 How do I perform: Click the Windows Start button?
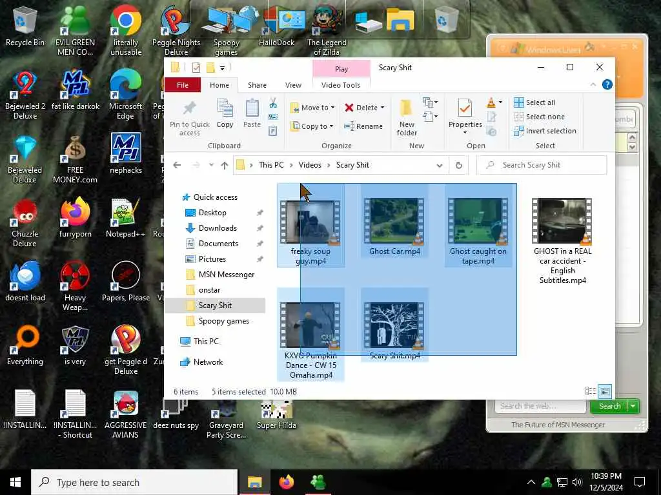coord(15,482)
